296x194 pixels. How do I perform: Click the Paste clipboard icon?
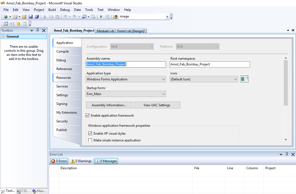pyautogui.click(x=57, y=17)
